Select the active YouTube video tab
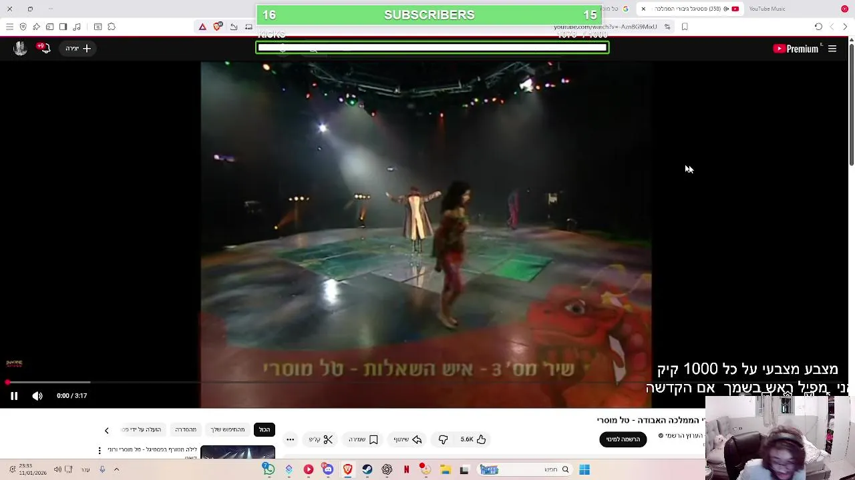This screenshot has height=480, width=855. pos(691,9)
